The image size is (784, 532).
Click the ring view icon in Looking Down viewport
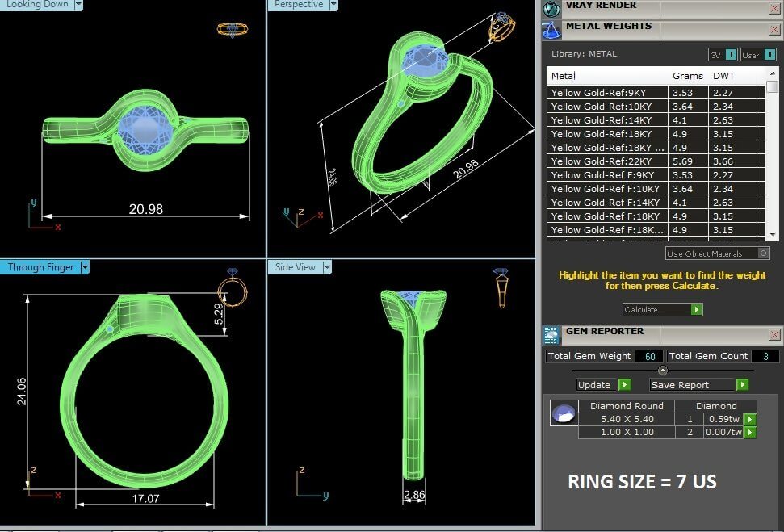tap(231, 30)
